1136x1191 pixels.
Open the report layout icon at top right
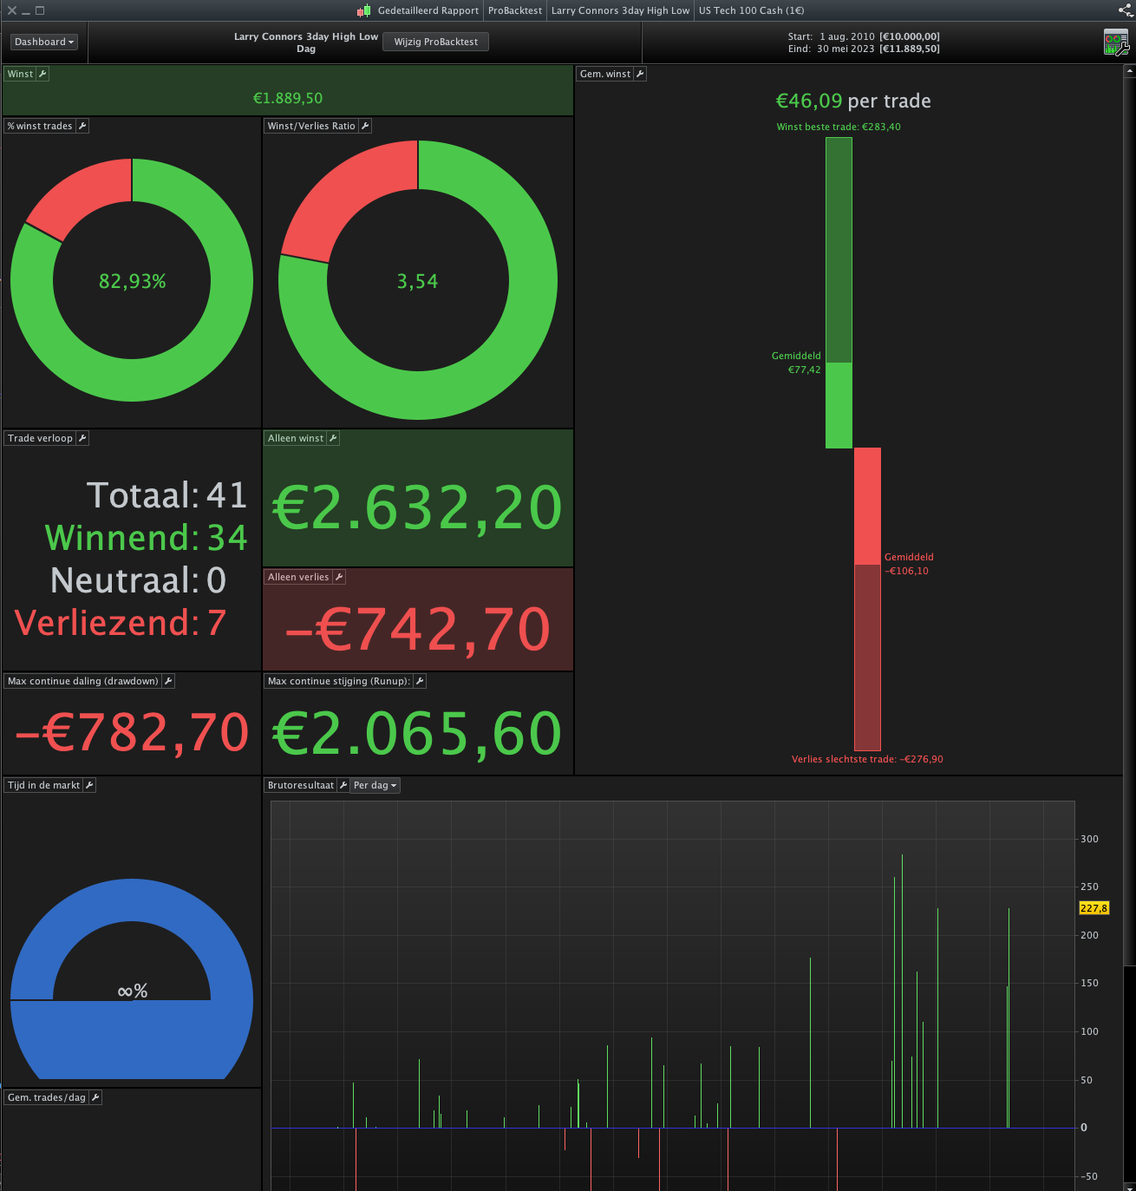pyautogui.click(x=1115, y=42)
